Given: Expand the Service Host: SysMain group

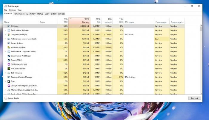Looking at the screenshot, I should [x=5, y=30].
